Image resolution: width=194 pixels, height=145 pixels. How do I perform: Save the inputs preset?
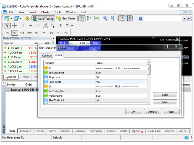coord(165,102)
